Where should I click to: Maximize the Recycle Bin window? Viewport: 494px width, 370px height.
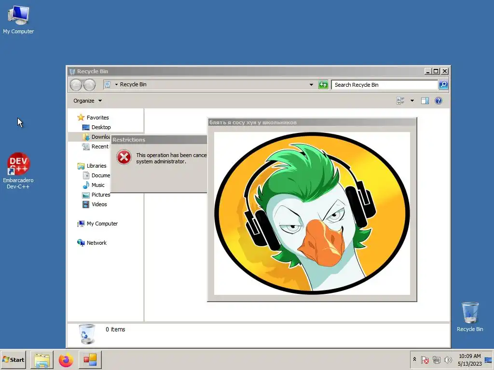(436, 71)
